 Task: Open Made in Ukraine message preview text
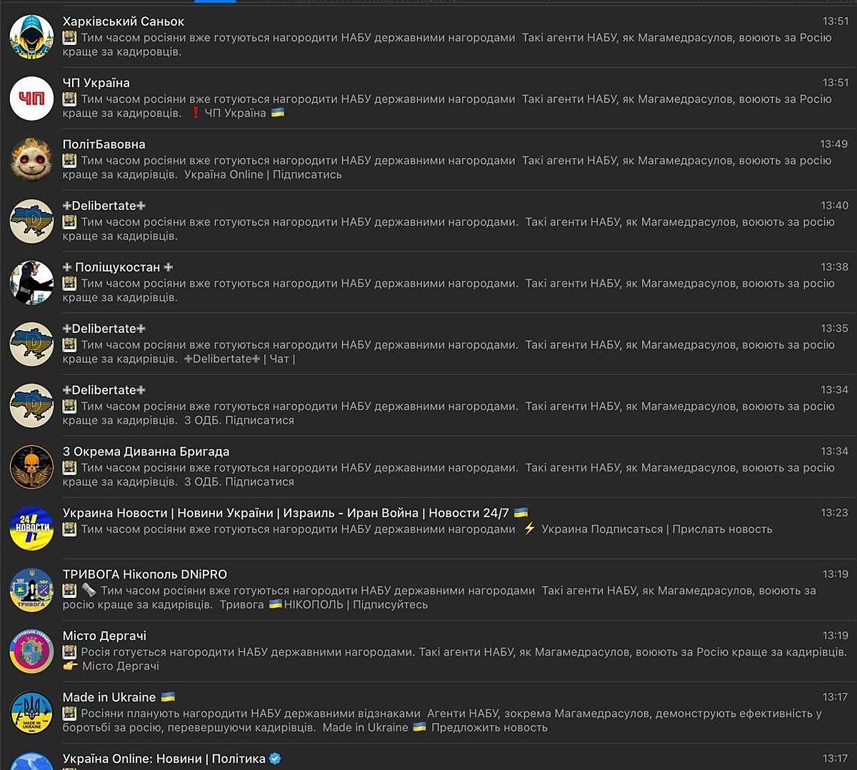click(x=443, y=720)
